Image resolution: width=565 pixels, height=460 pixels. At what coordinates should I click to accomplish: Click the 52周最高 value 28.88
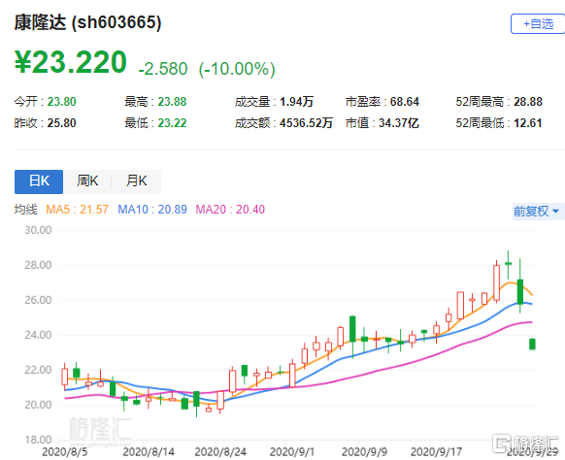[528, 102]
